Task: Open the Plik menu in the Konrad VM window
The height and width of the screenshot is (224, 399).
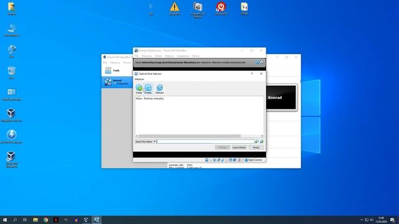Action: pos(137,56)
